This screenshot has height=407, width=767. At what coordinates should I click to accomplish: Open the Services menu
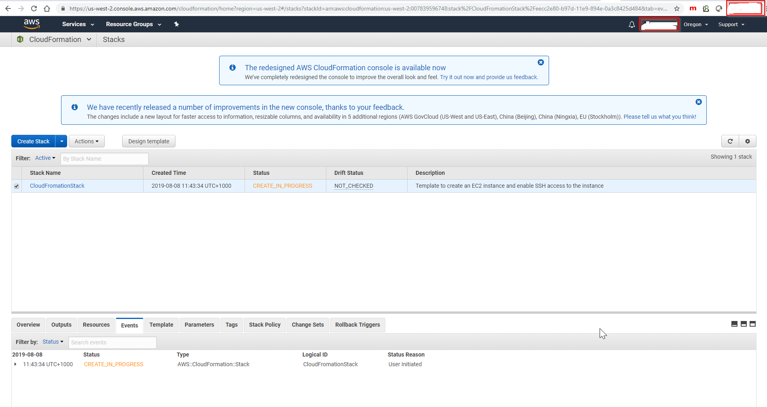78,24
